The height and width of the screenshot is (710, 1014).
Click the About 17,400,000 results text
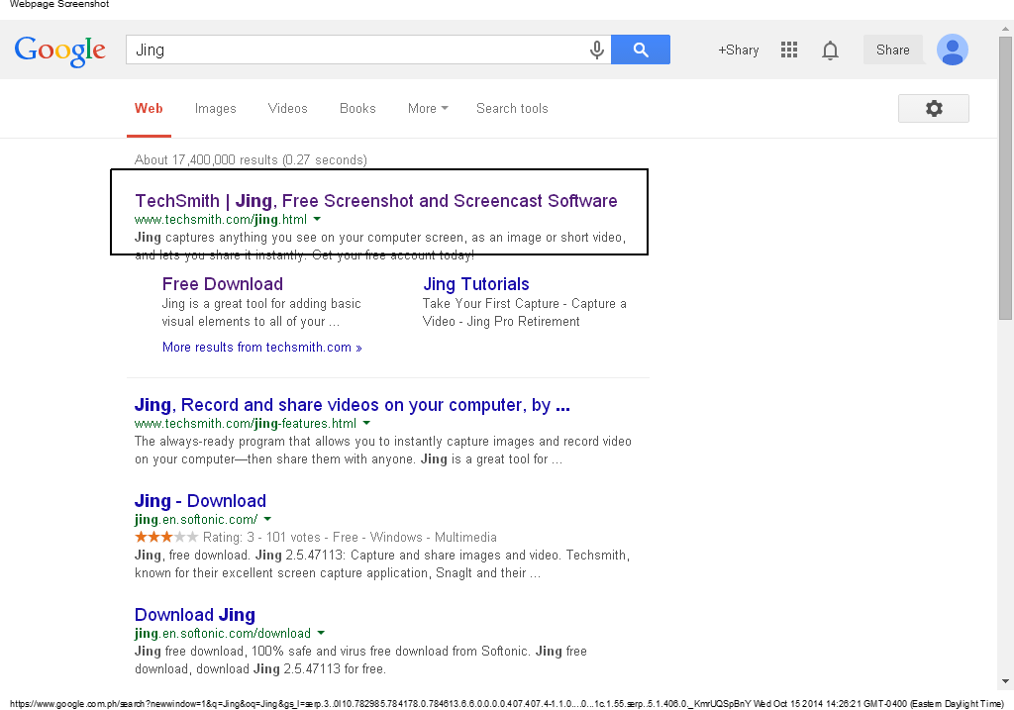point(251,159)
